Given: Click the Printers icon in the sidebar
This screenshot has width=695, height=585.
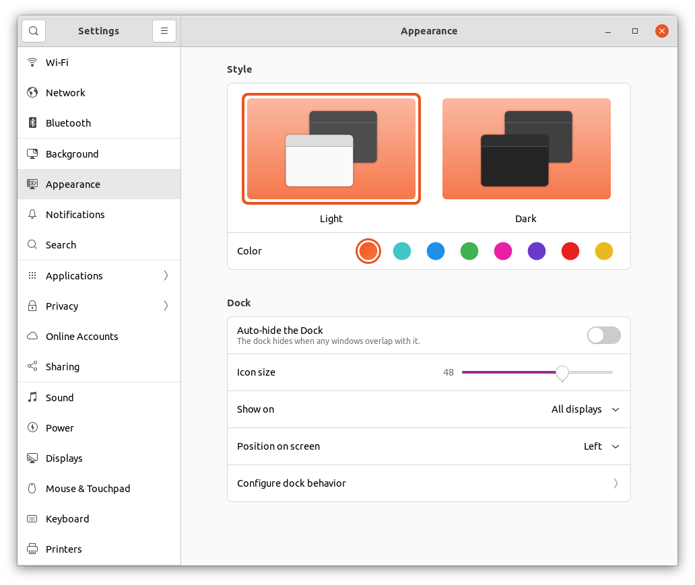Looking at the screenshot, I should click(x=32, y=549).
